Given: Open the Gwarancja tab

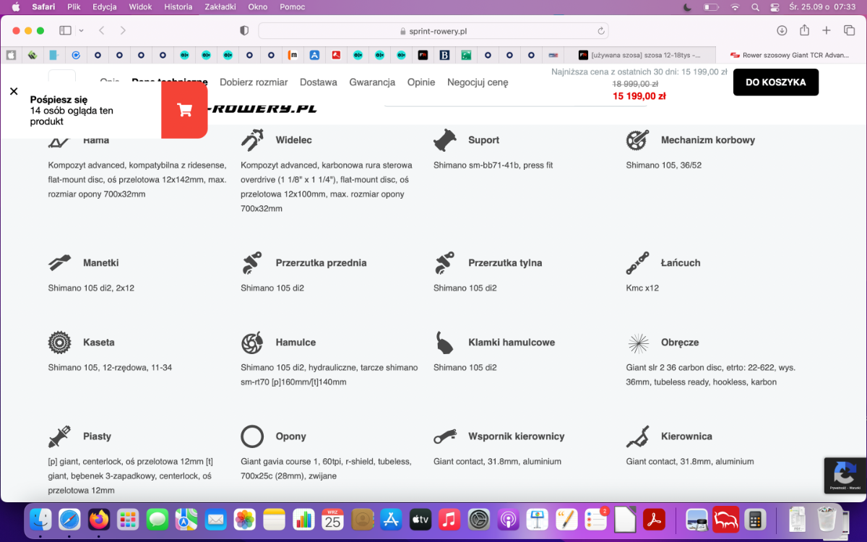Looking at the screenshot, I should (x=372, y=82).
